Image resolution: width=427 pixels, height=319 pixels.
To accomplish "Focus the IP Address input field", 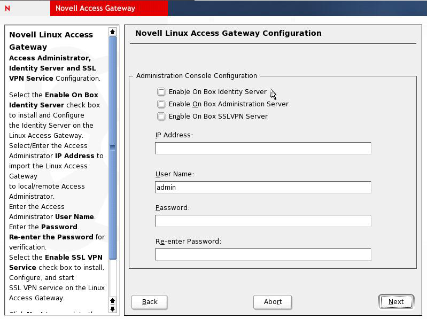I will (263, 149).
